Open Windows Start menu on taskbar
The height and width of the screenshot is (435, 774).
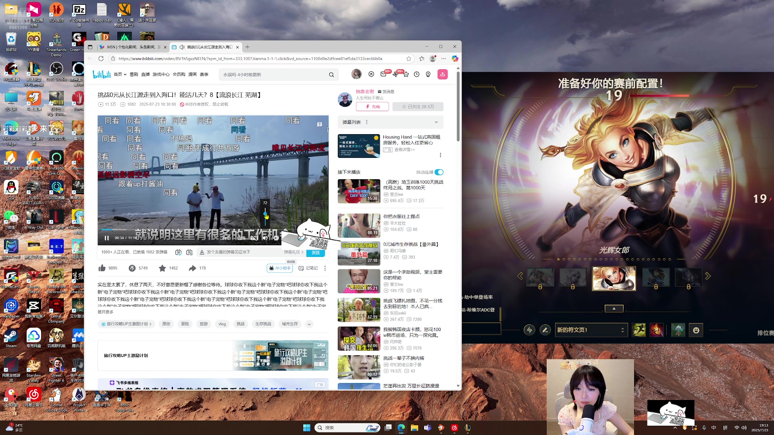tap(306, 428)
